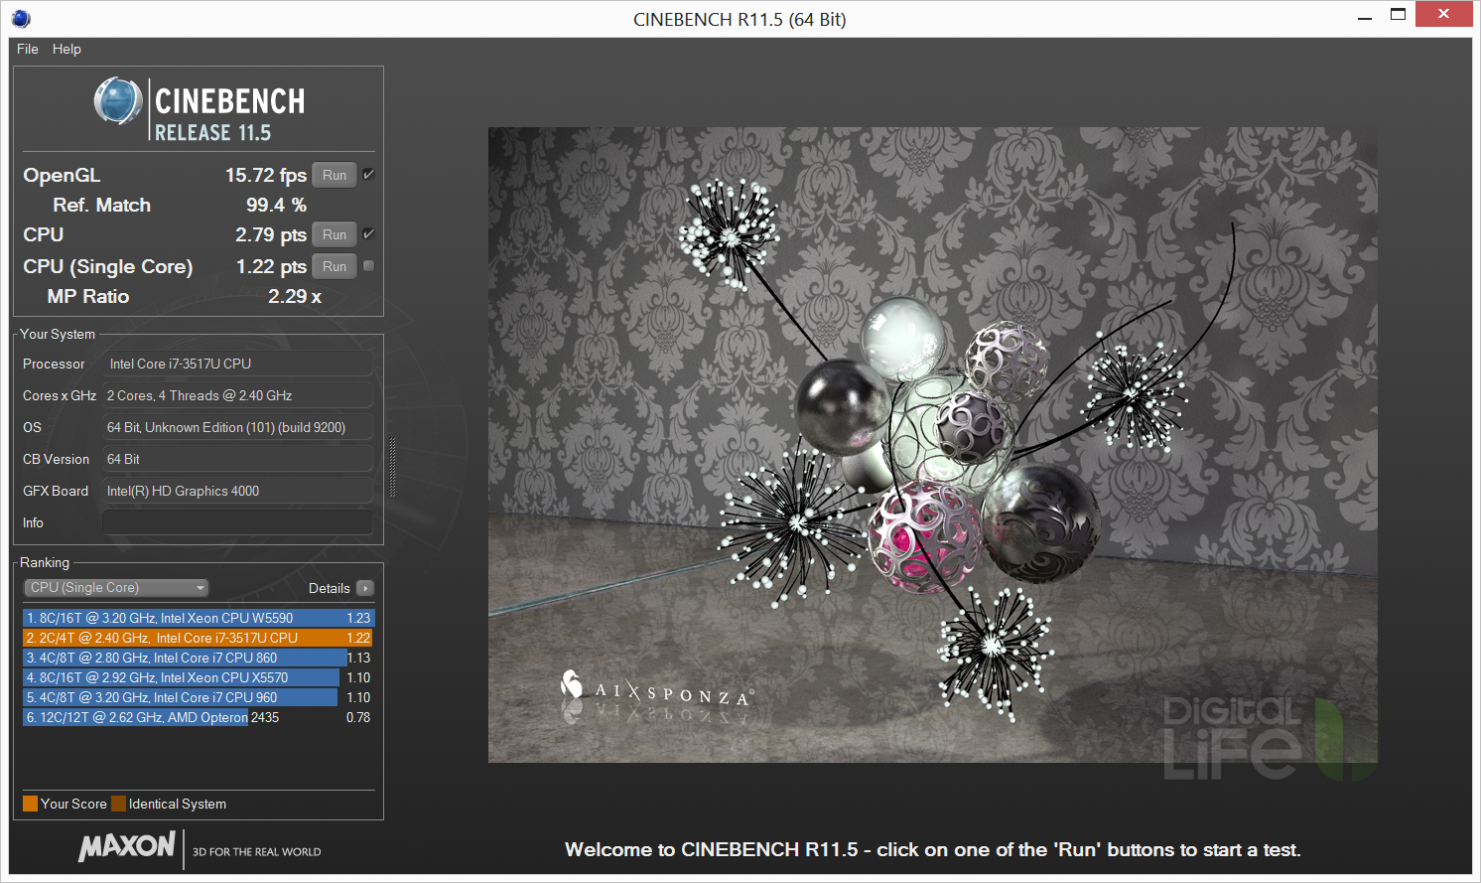Select the Intel Xeon CPU X5570 ranking row

(x=198, y=677)
